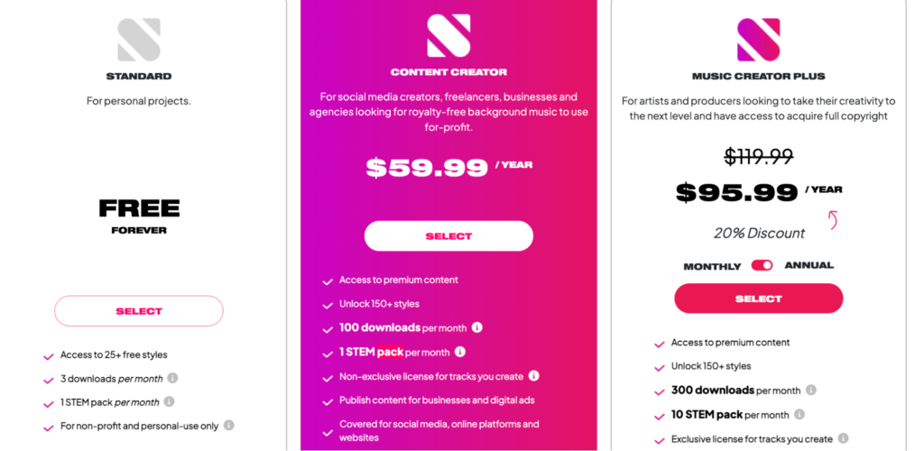This screenshot has height=451, width=924.
Task: Open info icon for Exclusive license
Action: click(844, 438)
